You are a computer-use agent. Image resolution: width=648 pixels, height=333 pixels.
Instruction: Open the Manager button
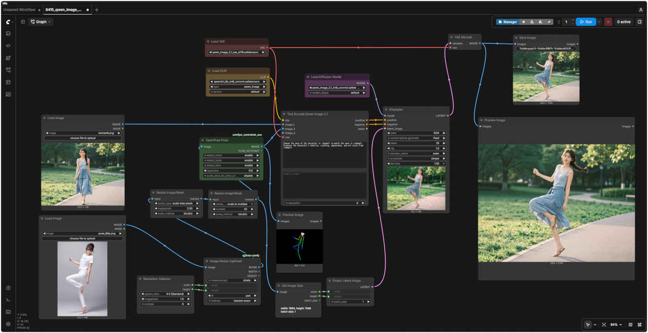[507, 22]
